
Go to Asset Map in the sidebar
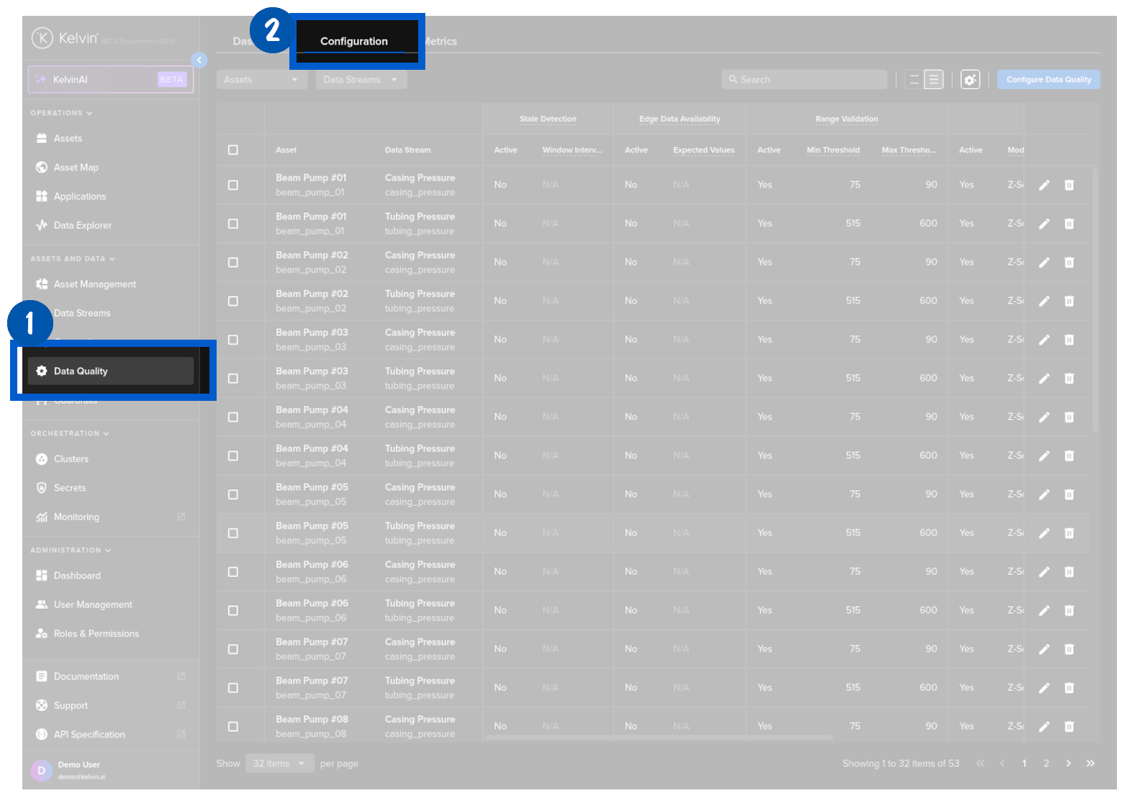(76, 168)
